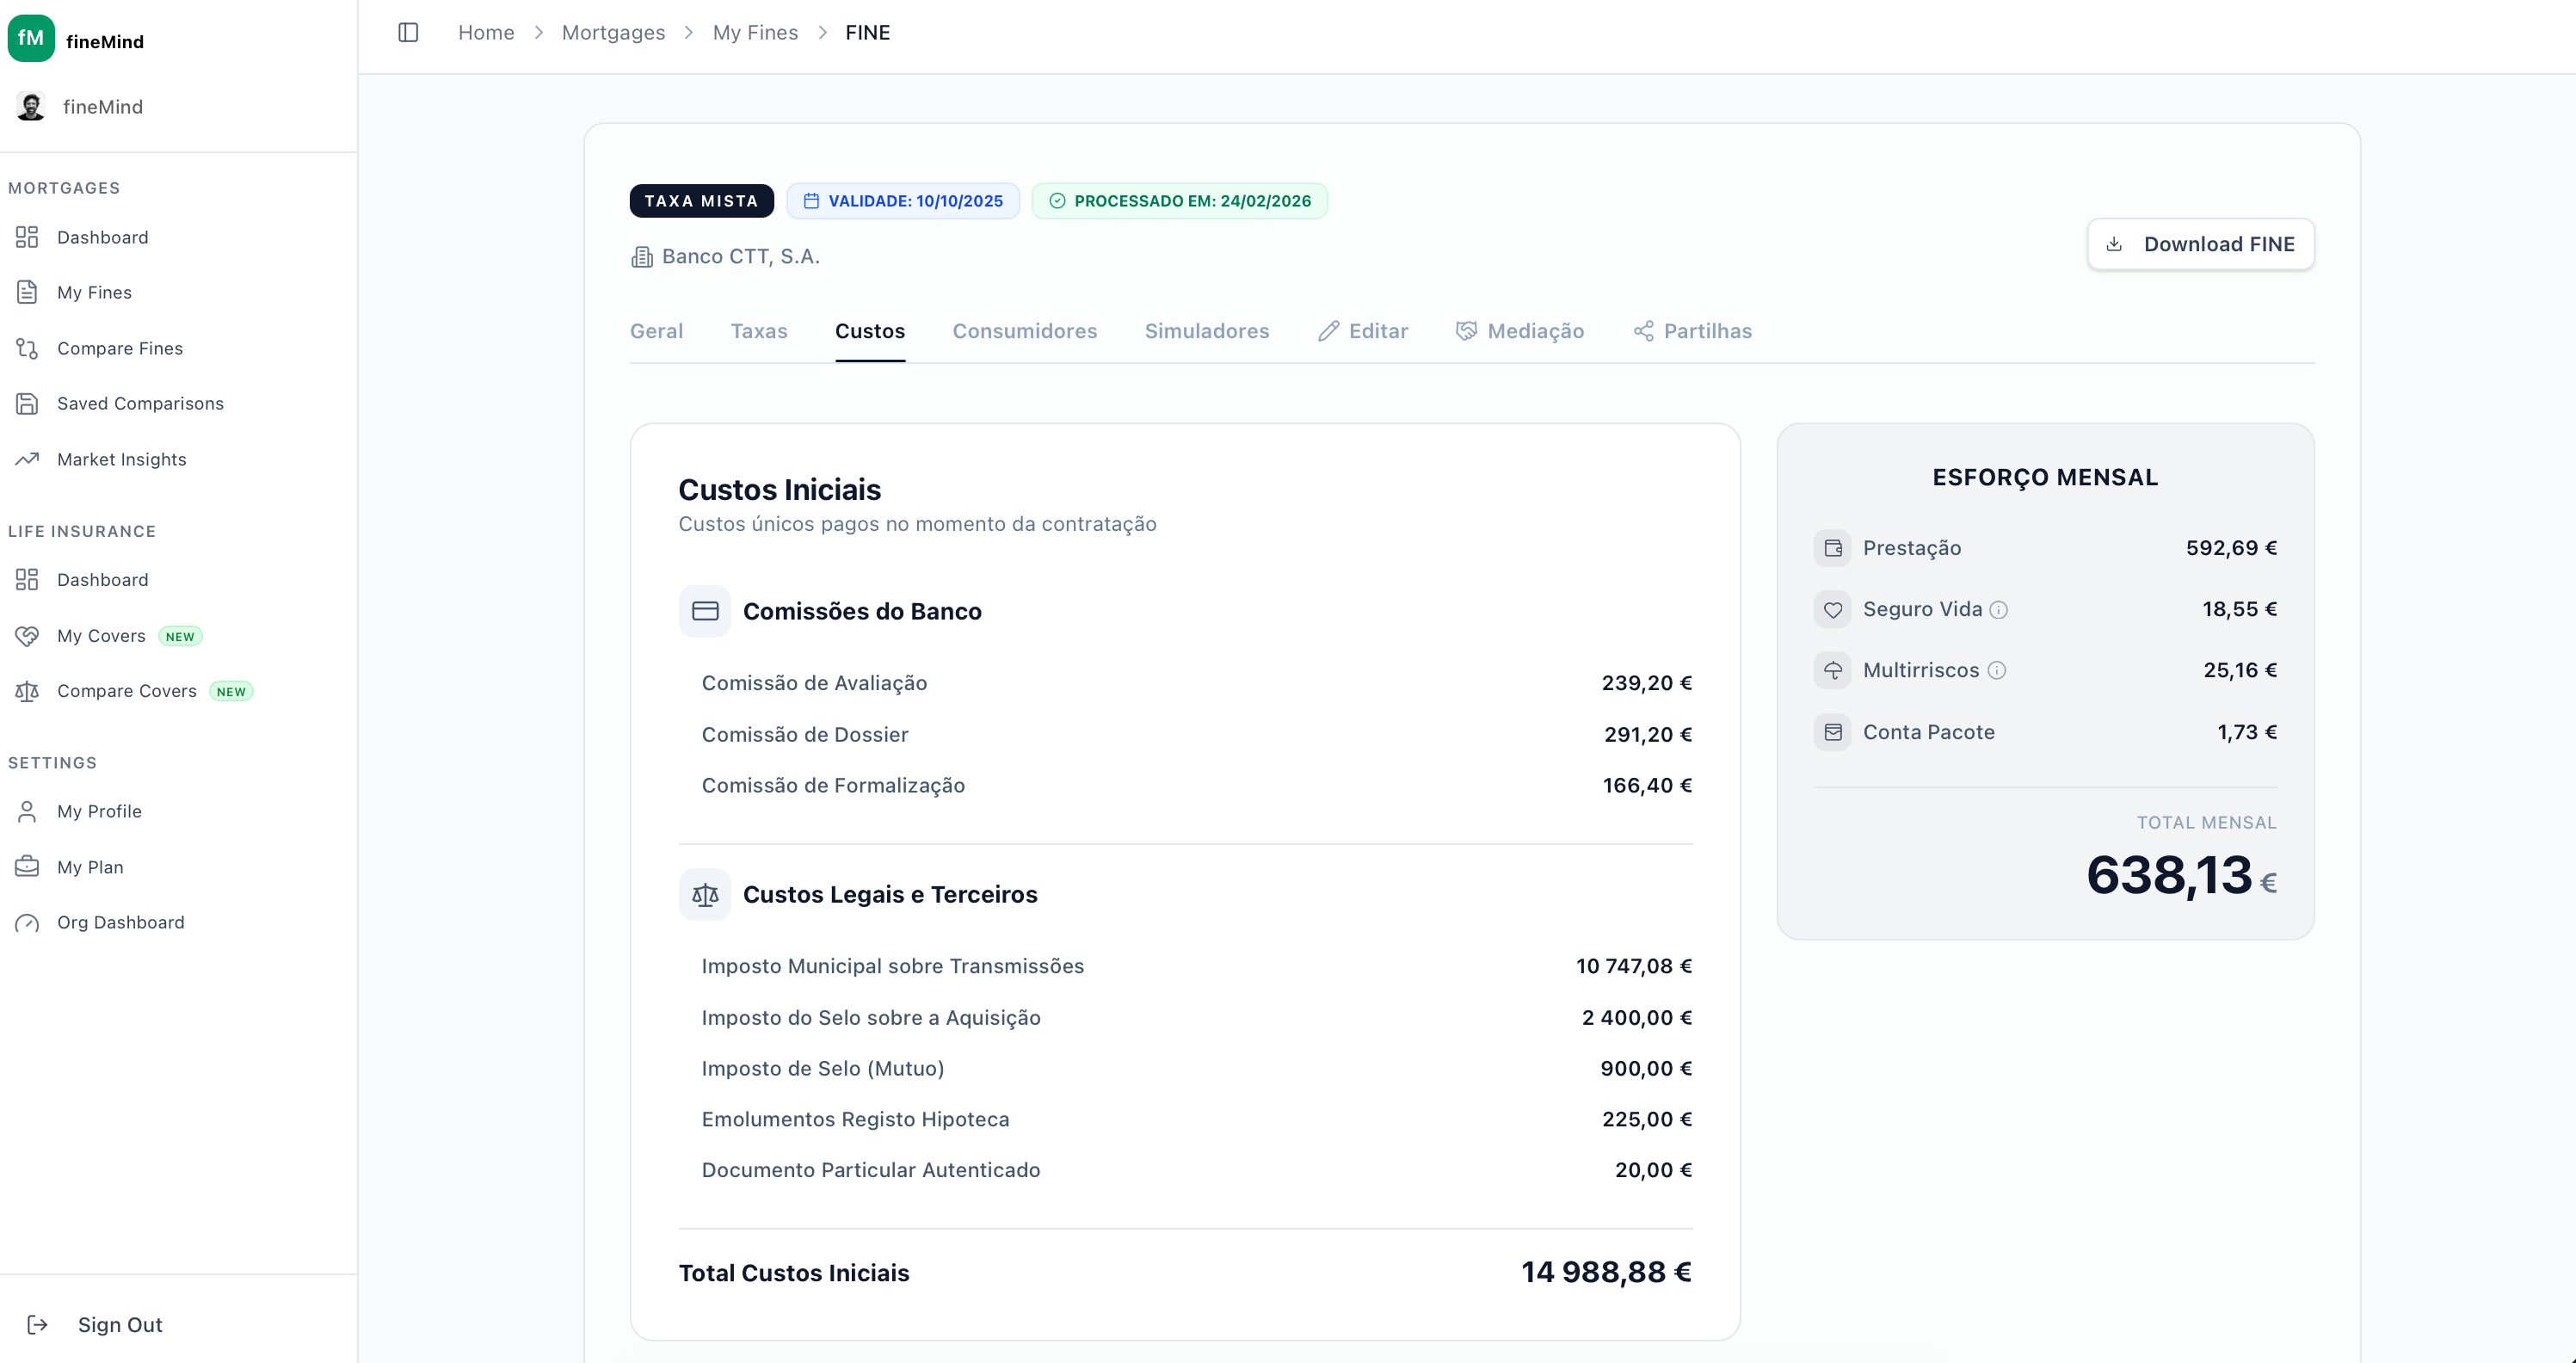Click the Seguro Vida info icon
Viewport: 2576px width, 1363px height.
[x=1998, y=610]
